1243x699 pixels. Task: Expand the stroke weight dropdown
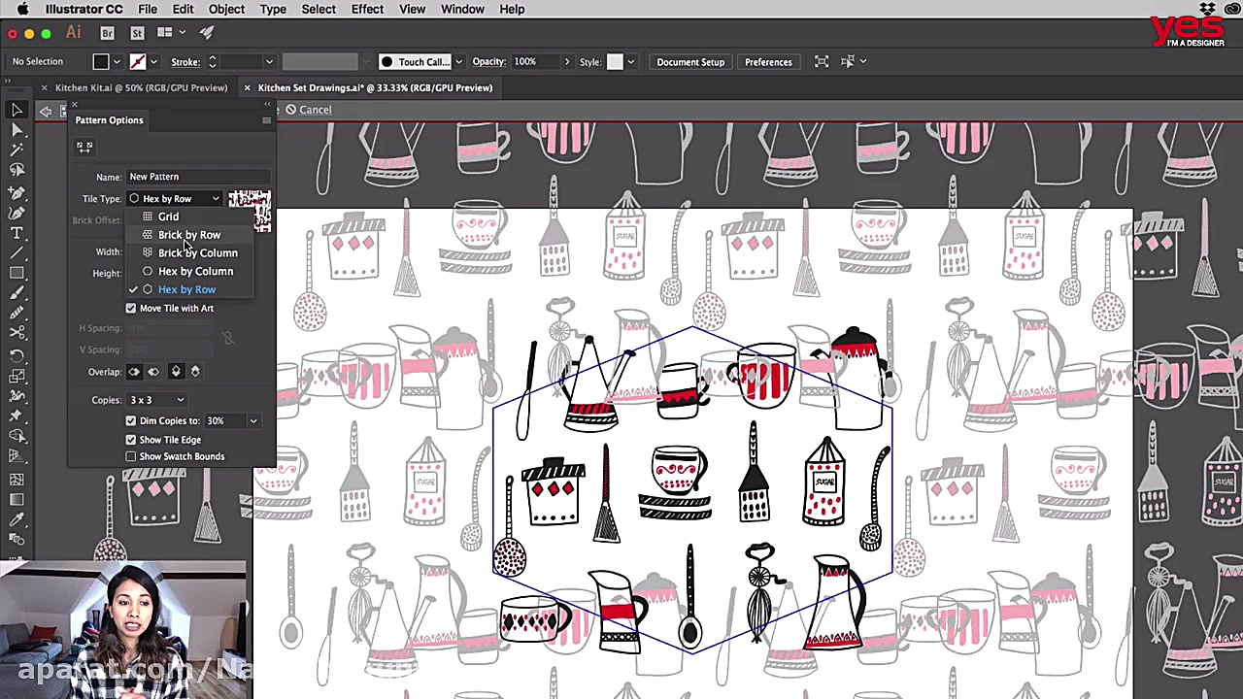[x=269, y=62]
